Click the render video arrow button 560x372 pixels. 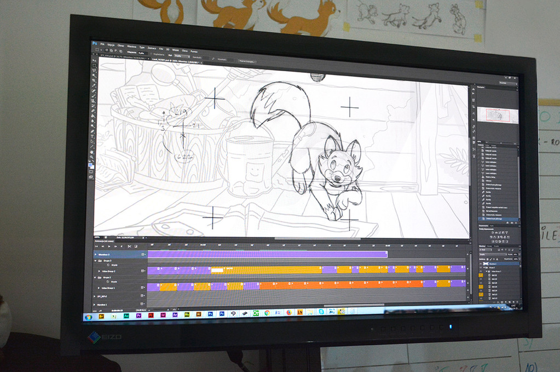[100, 311]
